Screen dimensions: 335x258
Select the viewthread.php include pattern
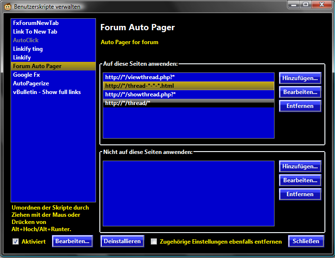(189, 77)
